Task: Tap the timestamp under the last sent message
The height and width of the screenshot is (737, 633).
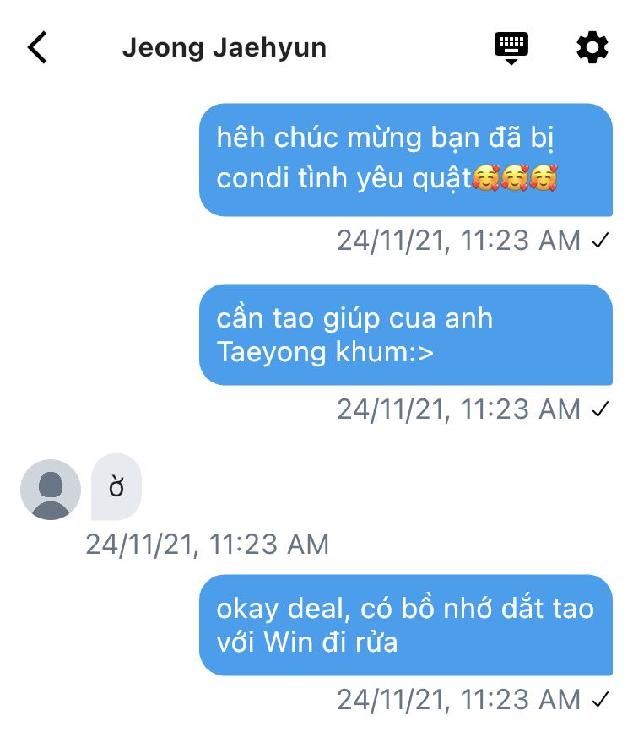Action: (x=458, y=699)
